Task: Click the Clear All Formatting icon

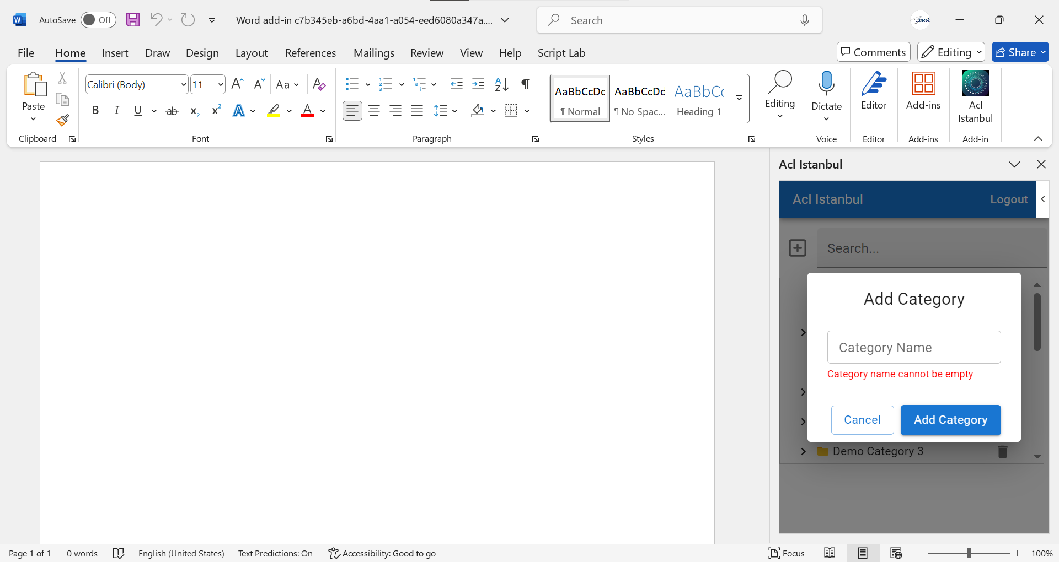Action: tap(319, 84)
